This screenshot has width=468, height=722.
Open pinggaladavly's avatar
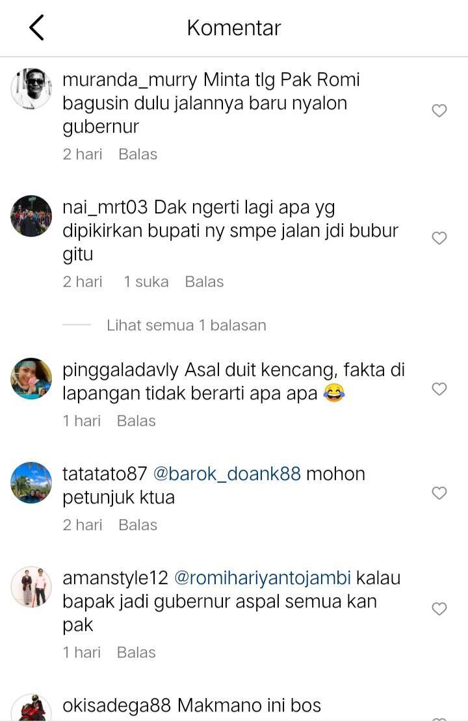31,379
